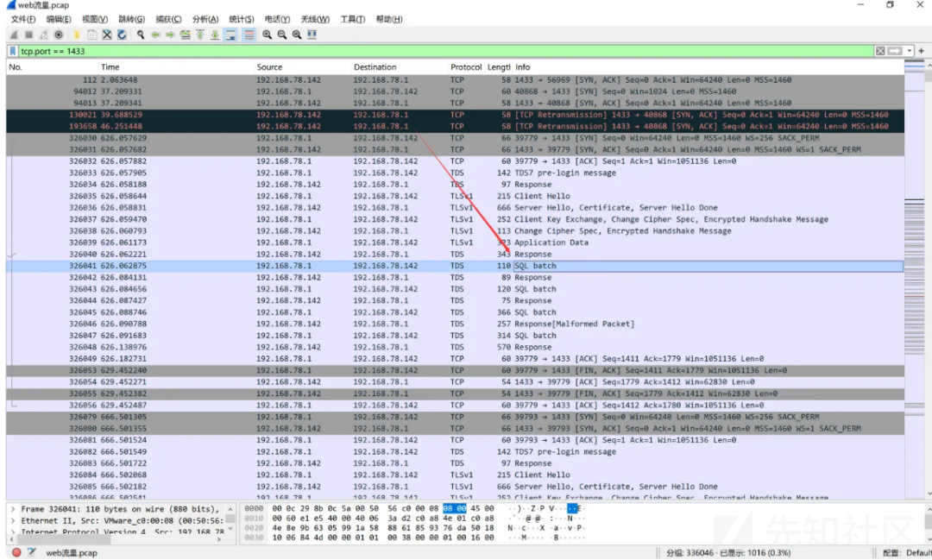The image size is (932, 560).
Task: Click the find packet magnifier icon
Action: [141, 35]
